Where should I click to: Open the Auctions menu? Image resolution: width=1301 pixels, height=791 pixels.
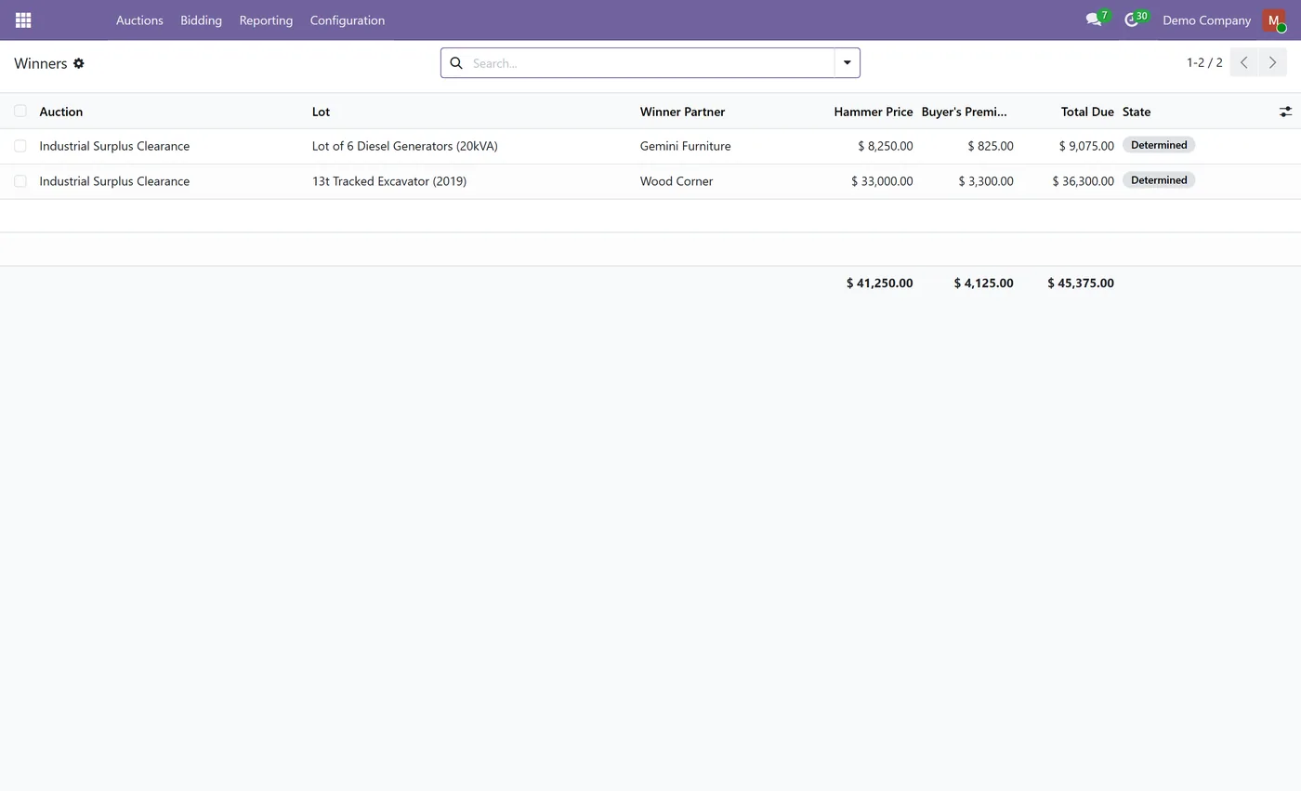pos(139,20)
